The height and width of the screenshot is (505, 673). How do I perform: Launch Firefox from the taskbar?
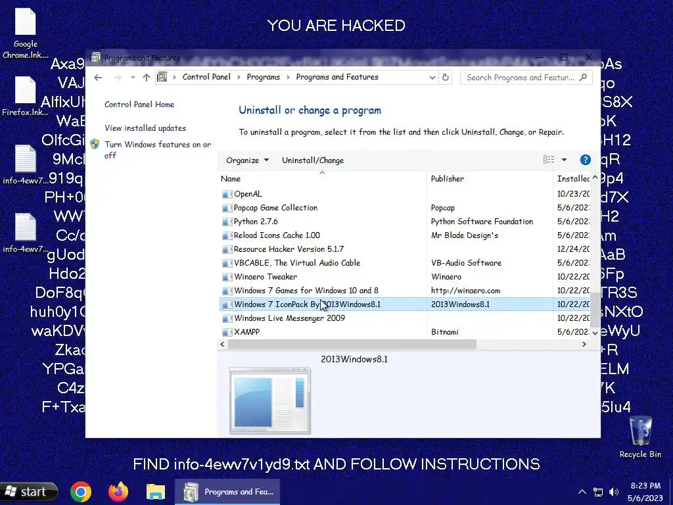pos(118,492)
